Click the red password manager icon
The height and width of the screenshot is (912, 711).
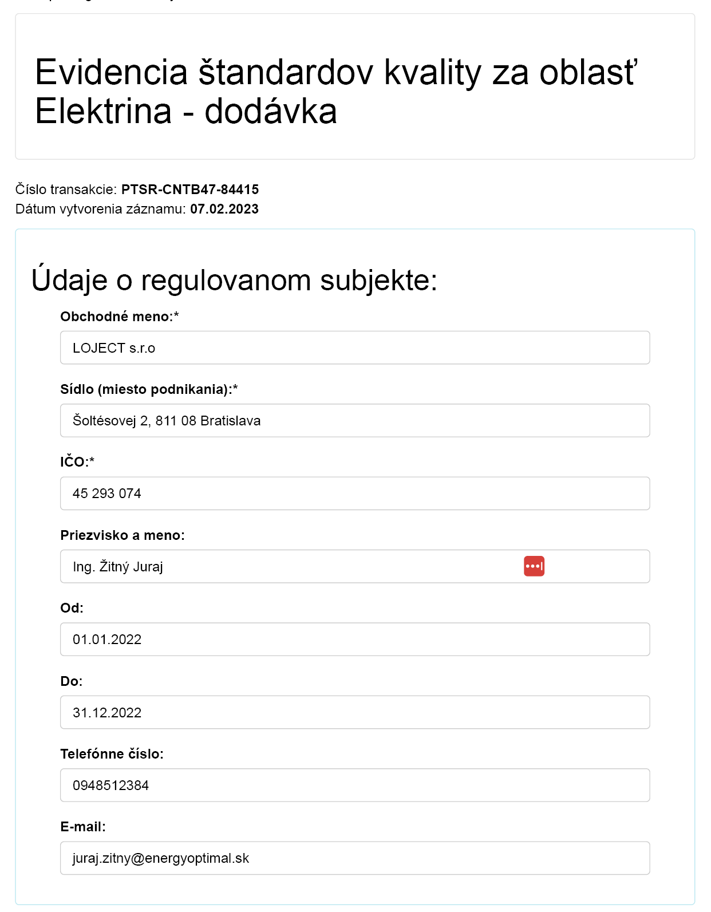534,566
